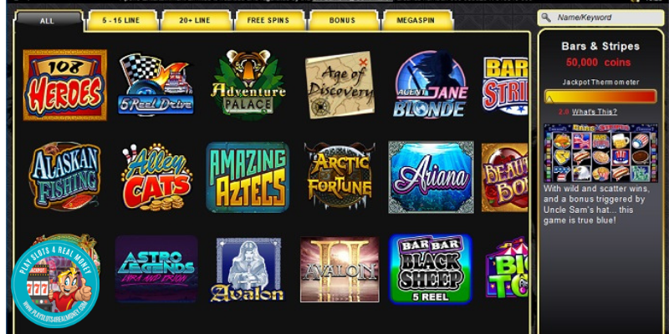669x334 pixels.
Task: Select the Alley Cats game icon
Action: pos(156,177)
